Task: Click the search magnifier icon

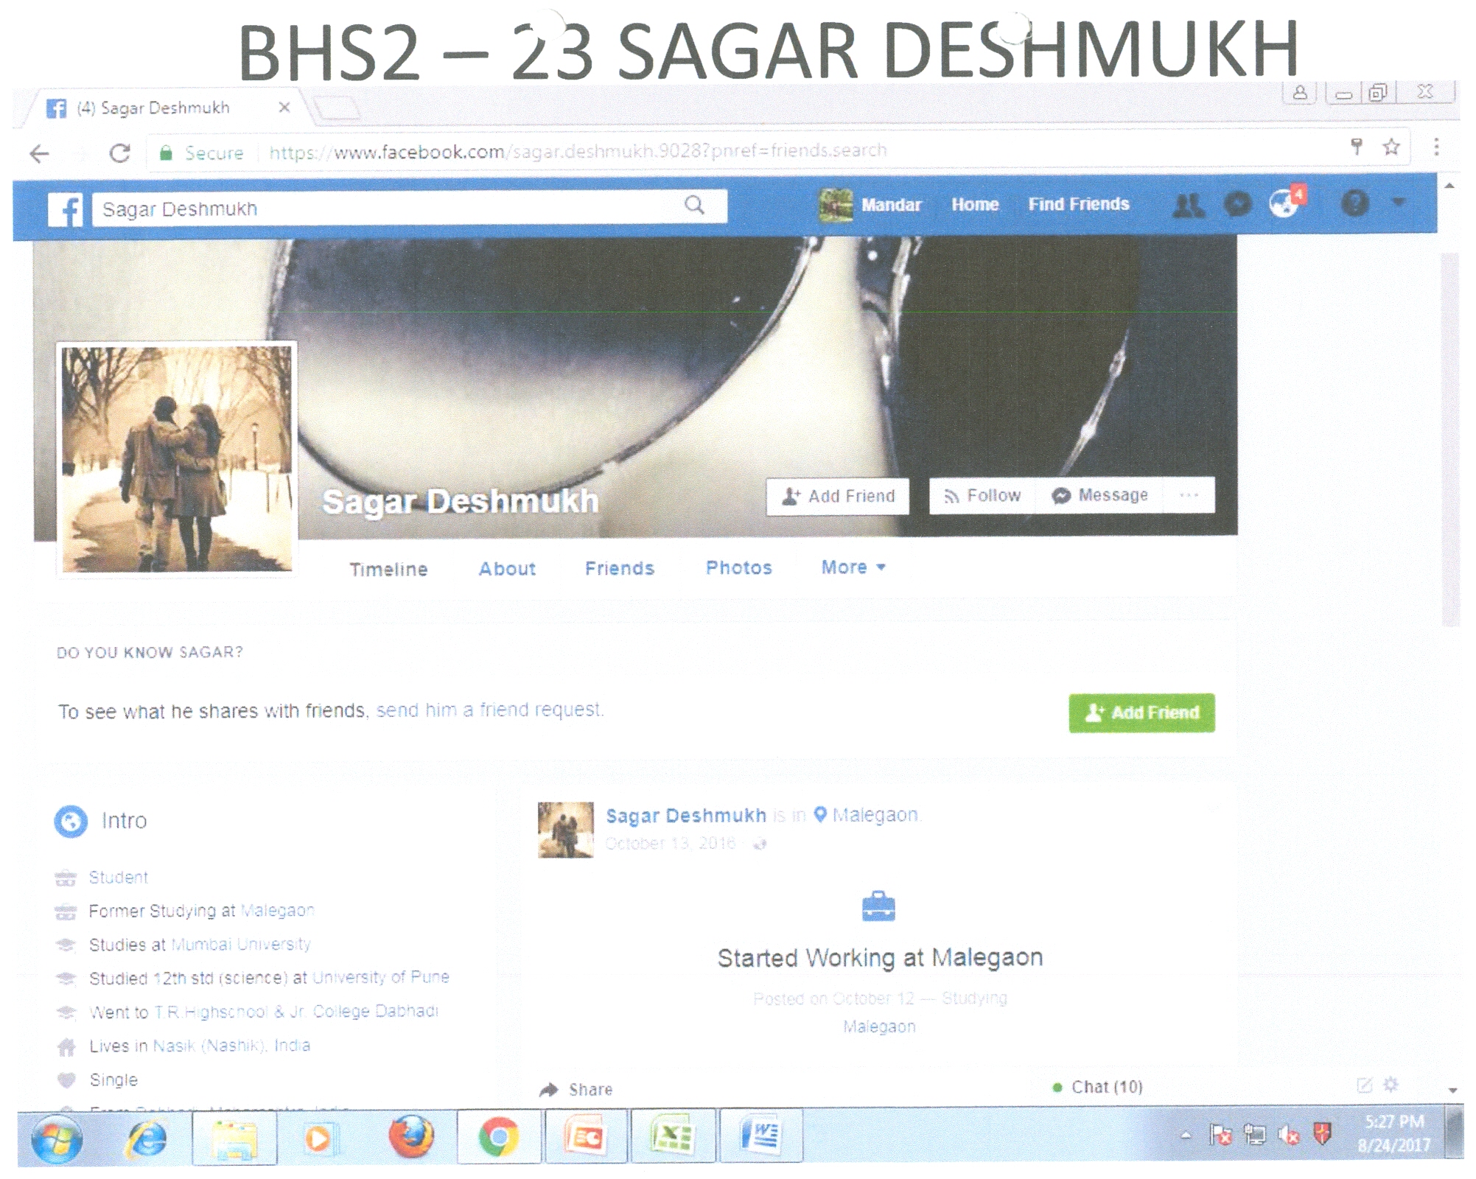Action: point(694,205)
